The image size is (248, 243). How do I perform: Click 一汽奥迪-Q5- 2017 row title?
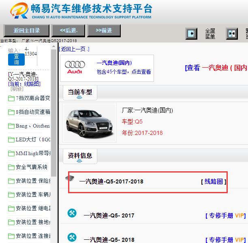click(x=109, y=215)
